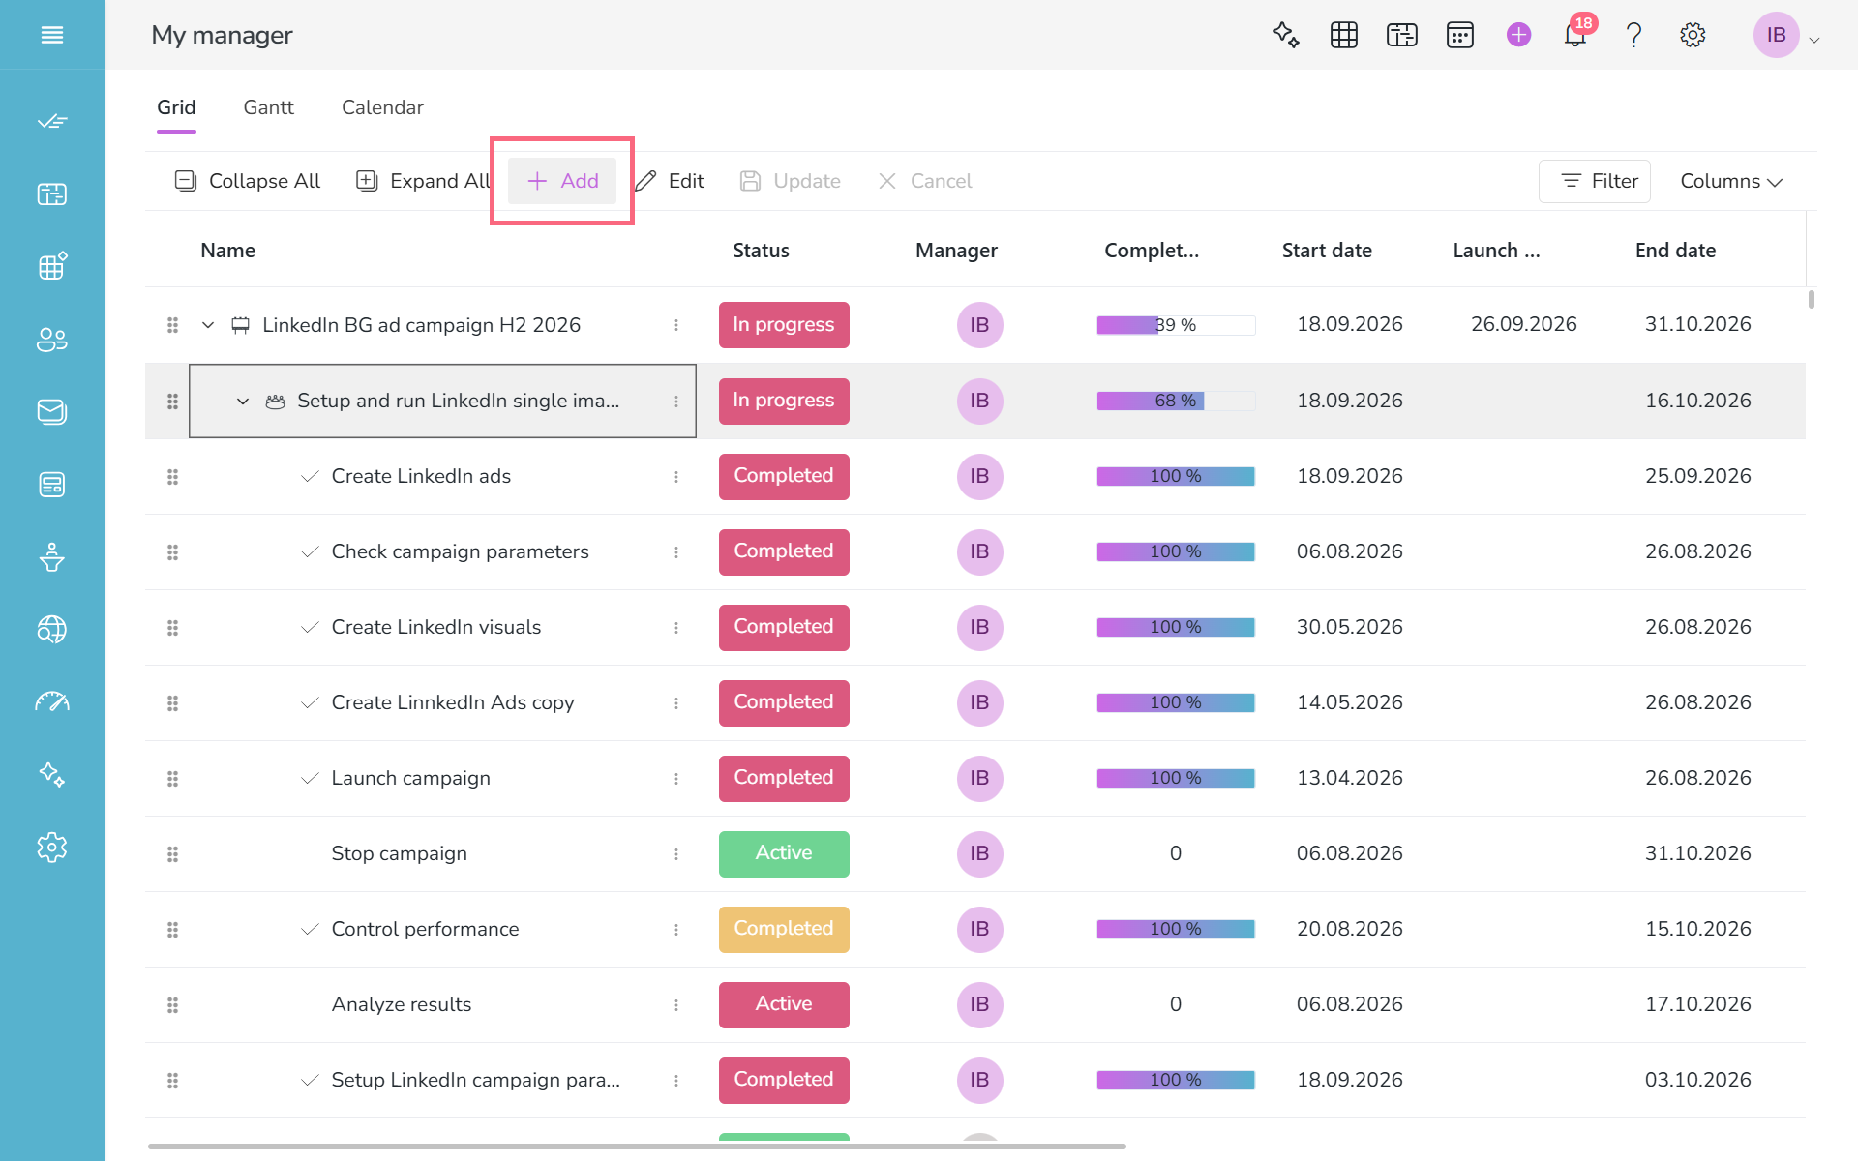Click start date 14.05.2026 cell

click(1350, 702)
